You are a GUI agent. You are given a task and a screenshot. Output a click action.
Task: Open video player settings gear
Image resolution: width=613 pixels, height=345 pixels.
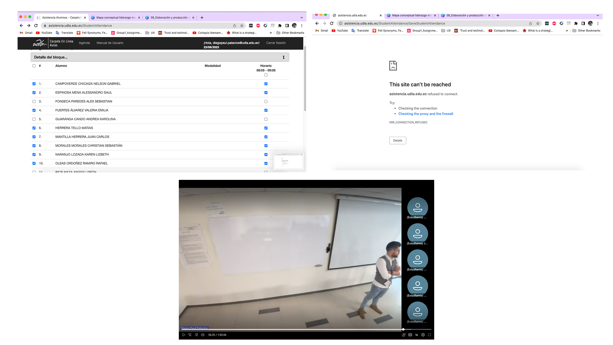pyautogui.click(x=423, y=335)
